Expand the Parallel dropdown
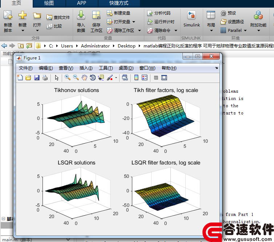This screenshot has height=242, width=274. click(245, 30)
